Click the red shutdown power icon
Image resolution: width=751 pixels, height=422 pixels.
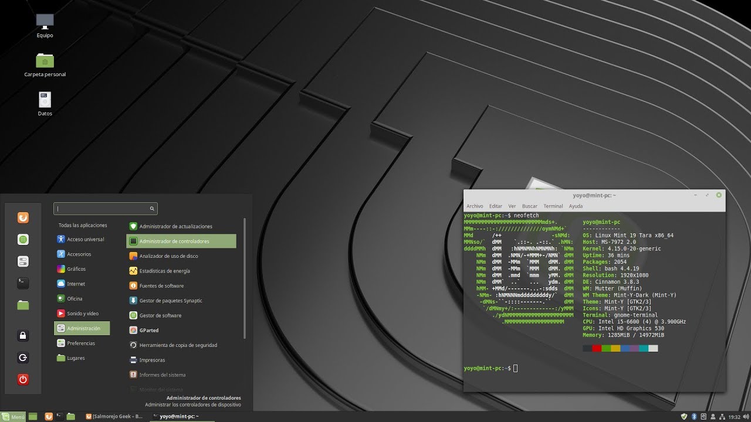(x=22, y=379)
